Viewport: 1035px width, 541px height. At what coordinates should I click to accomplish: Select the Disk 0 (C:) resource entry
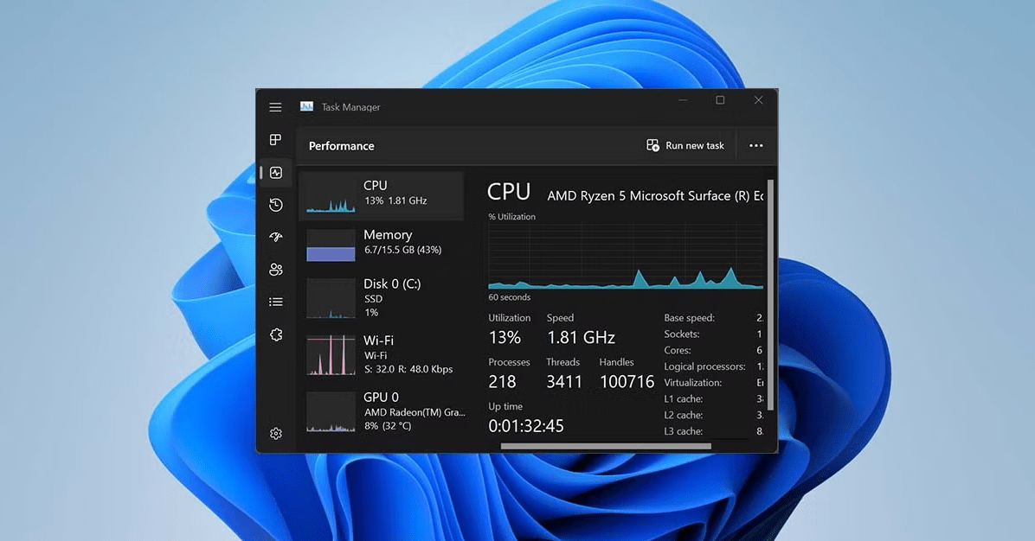(x=382, y=298)
